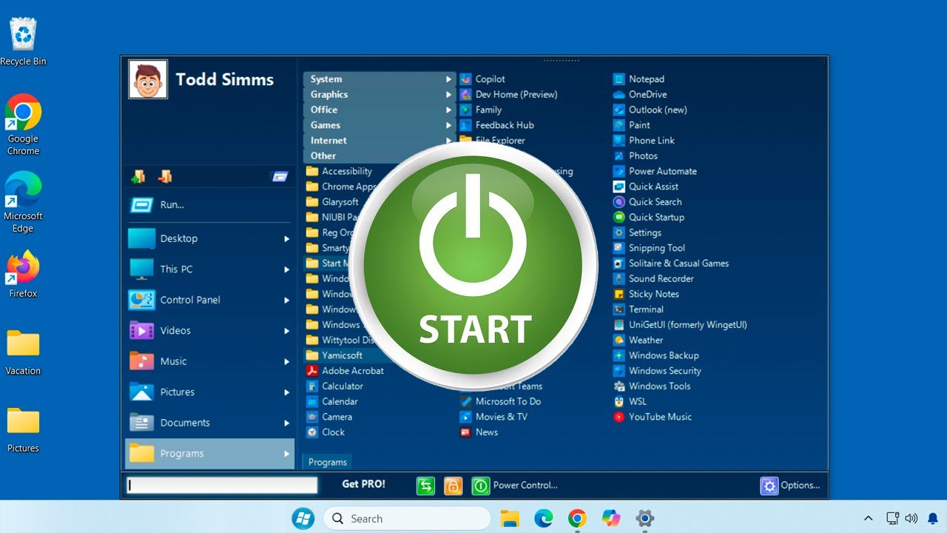Screen dimensions: 947x533
Task: Expand the Documents submenu
Action: tap(286, 423)
